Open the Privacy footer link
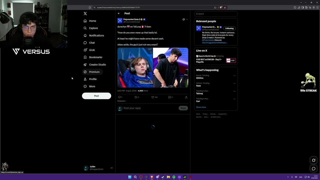Screen dimensions: 320x180 click(205, 114)
